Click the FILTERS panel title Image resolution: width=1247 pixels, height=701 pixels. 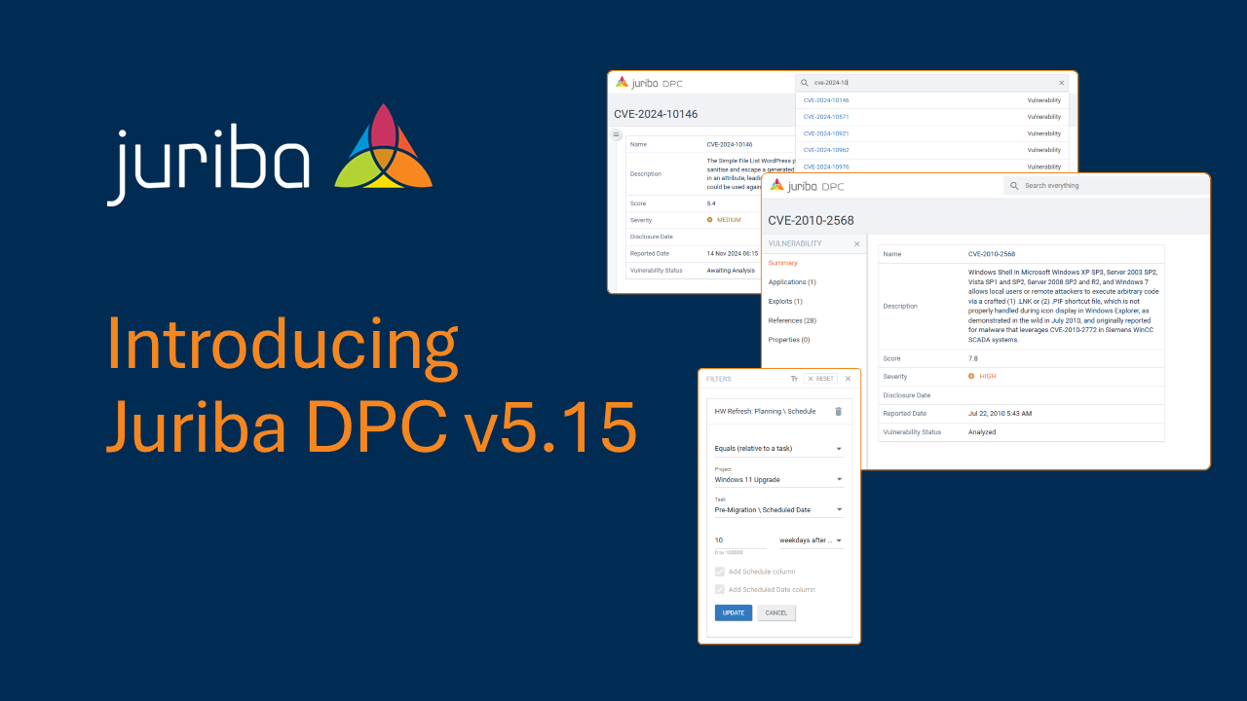coord(719,379)
